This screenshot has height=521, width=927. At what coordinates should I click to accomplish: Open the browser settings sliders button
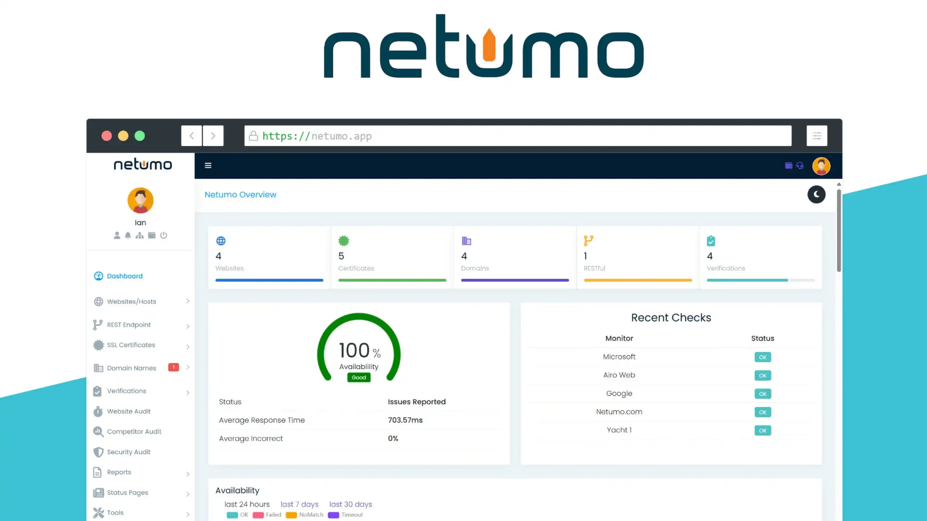click(817, 136)
